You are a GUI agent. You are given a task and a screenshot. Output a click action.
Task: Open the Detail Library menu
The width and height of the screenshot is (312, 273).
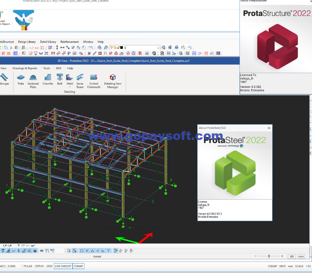(x=48, y=42)
